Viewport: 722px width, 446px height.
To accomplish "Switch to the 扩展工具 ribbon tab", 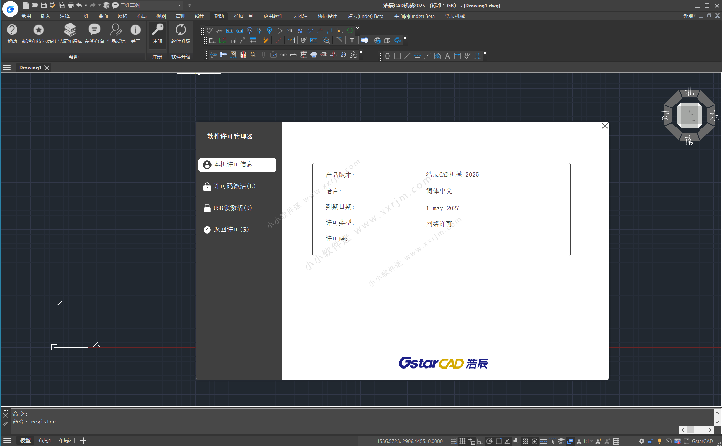I will (x=243, y=16).
